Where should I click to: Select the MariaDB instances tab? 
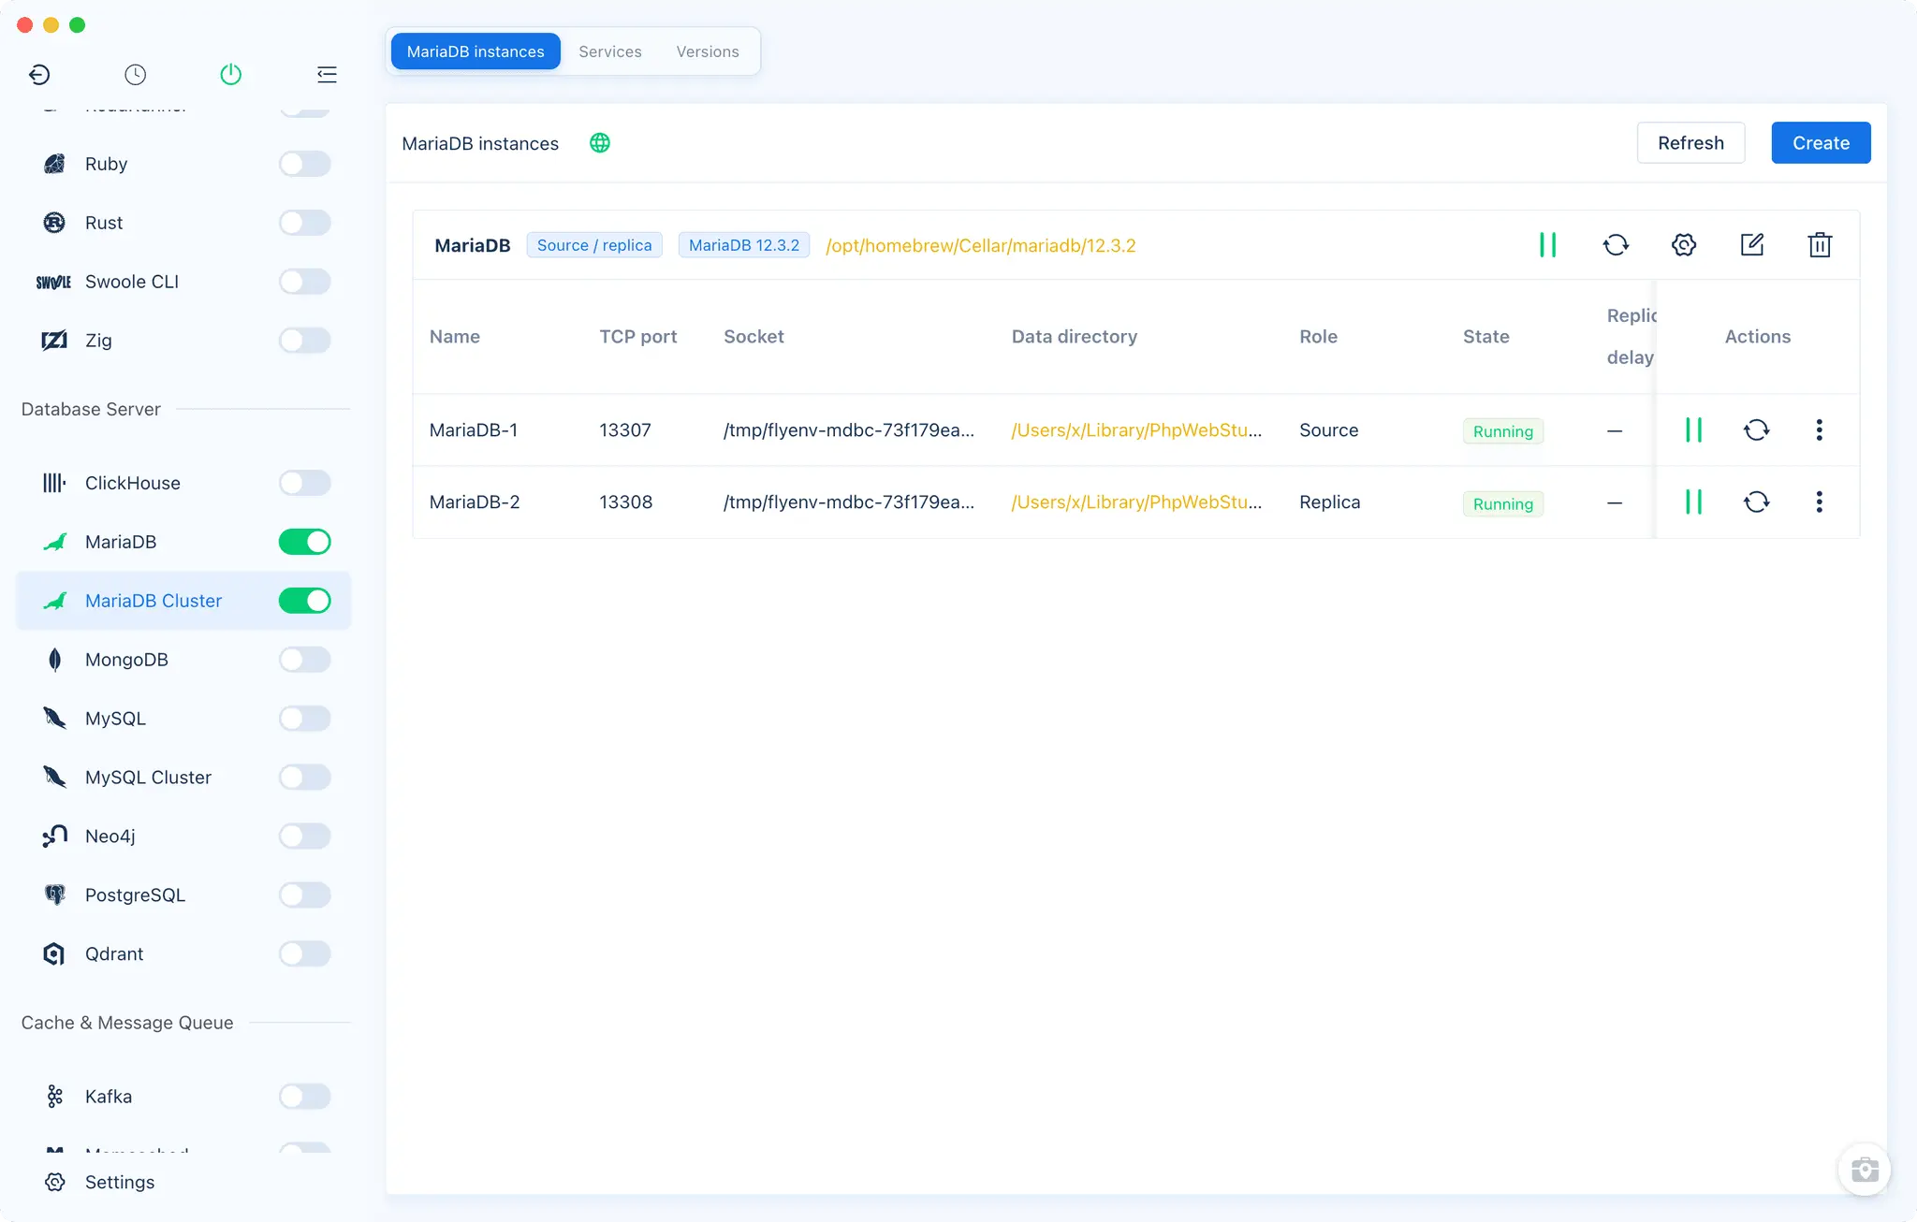(476, 51)
